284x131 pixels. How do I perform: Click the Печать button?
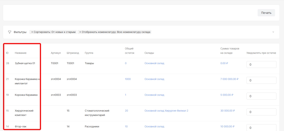[266, 13]
